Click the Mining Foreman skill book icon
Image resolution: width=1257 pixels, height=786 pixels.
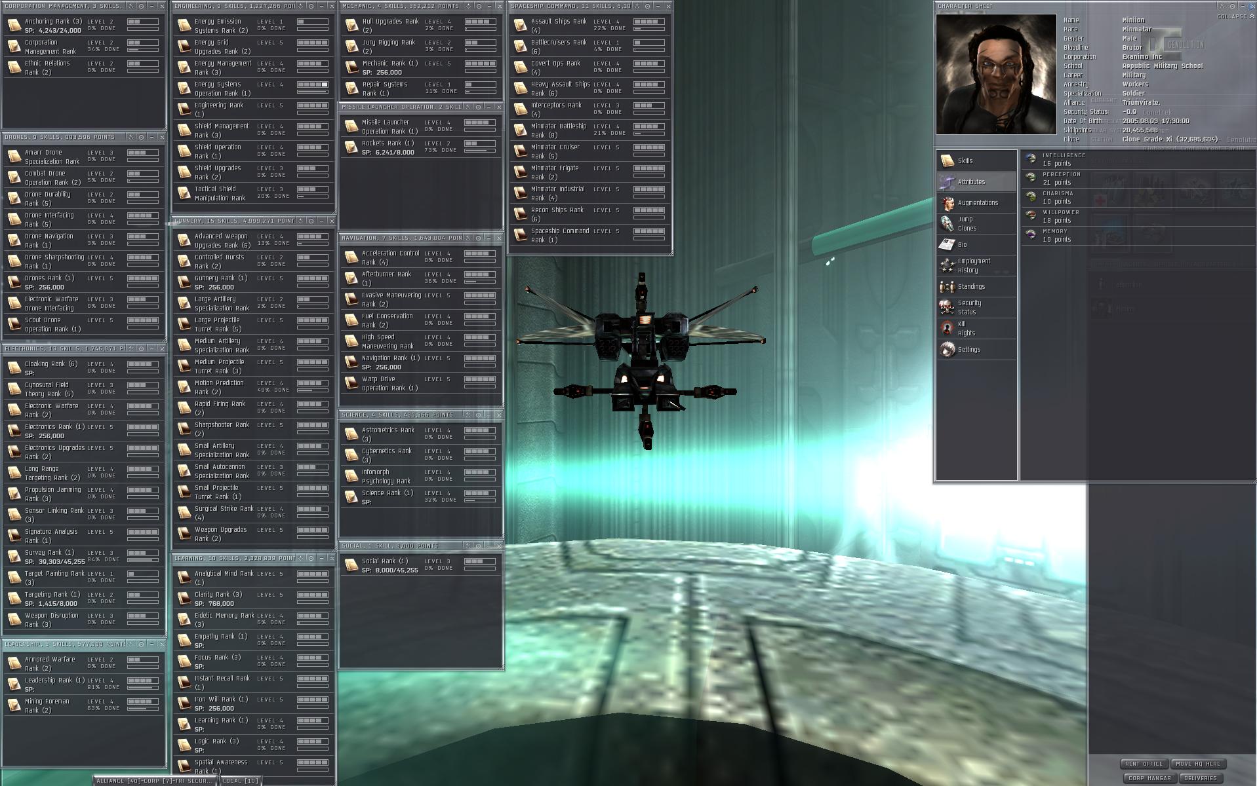coord(14,705)
